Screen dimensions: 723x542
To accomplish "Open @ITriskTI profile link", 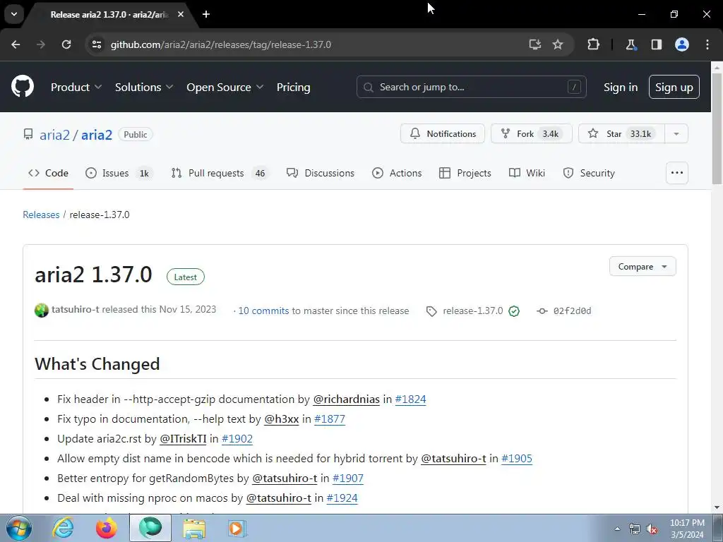I will pos(183,439).
